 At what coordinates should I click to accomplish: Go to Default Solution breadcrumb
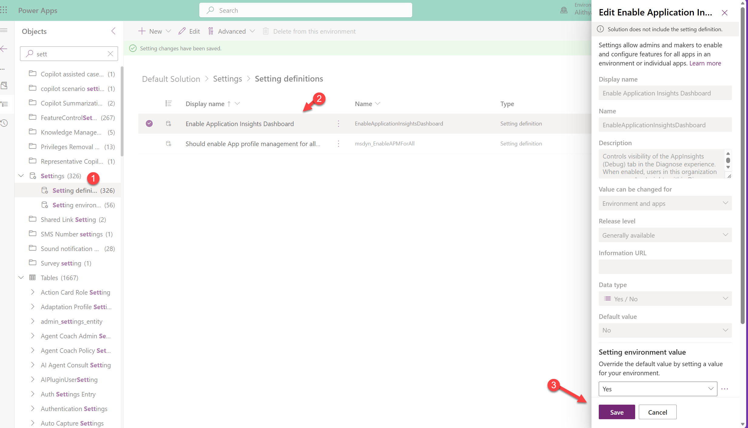pos(171,79)
